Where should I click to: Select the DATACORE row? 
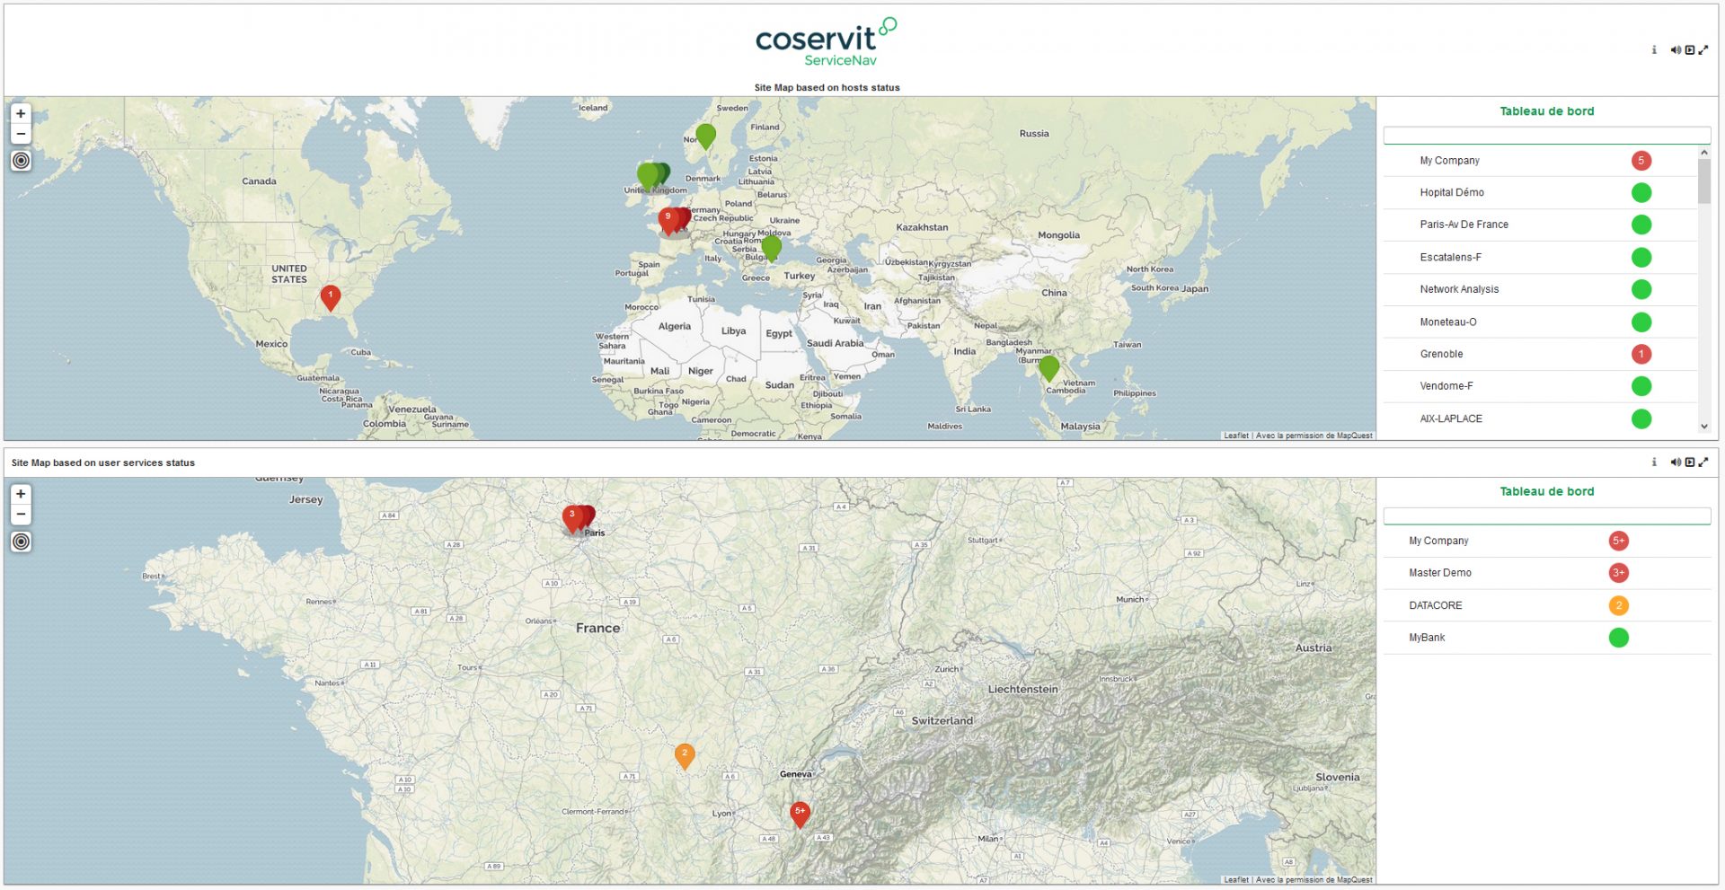pos(1546,605)
